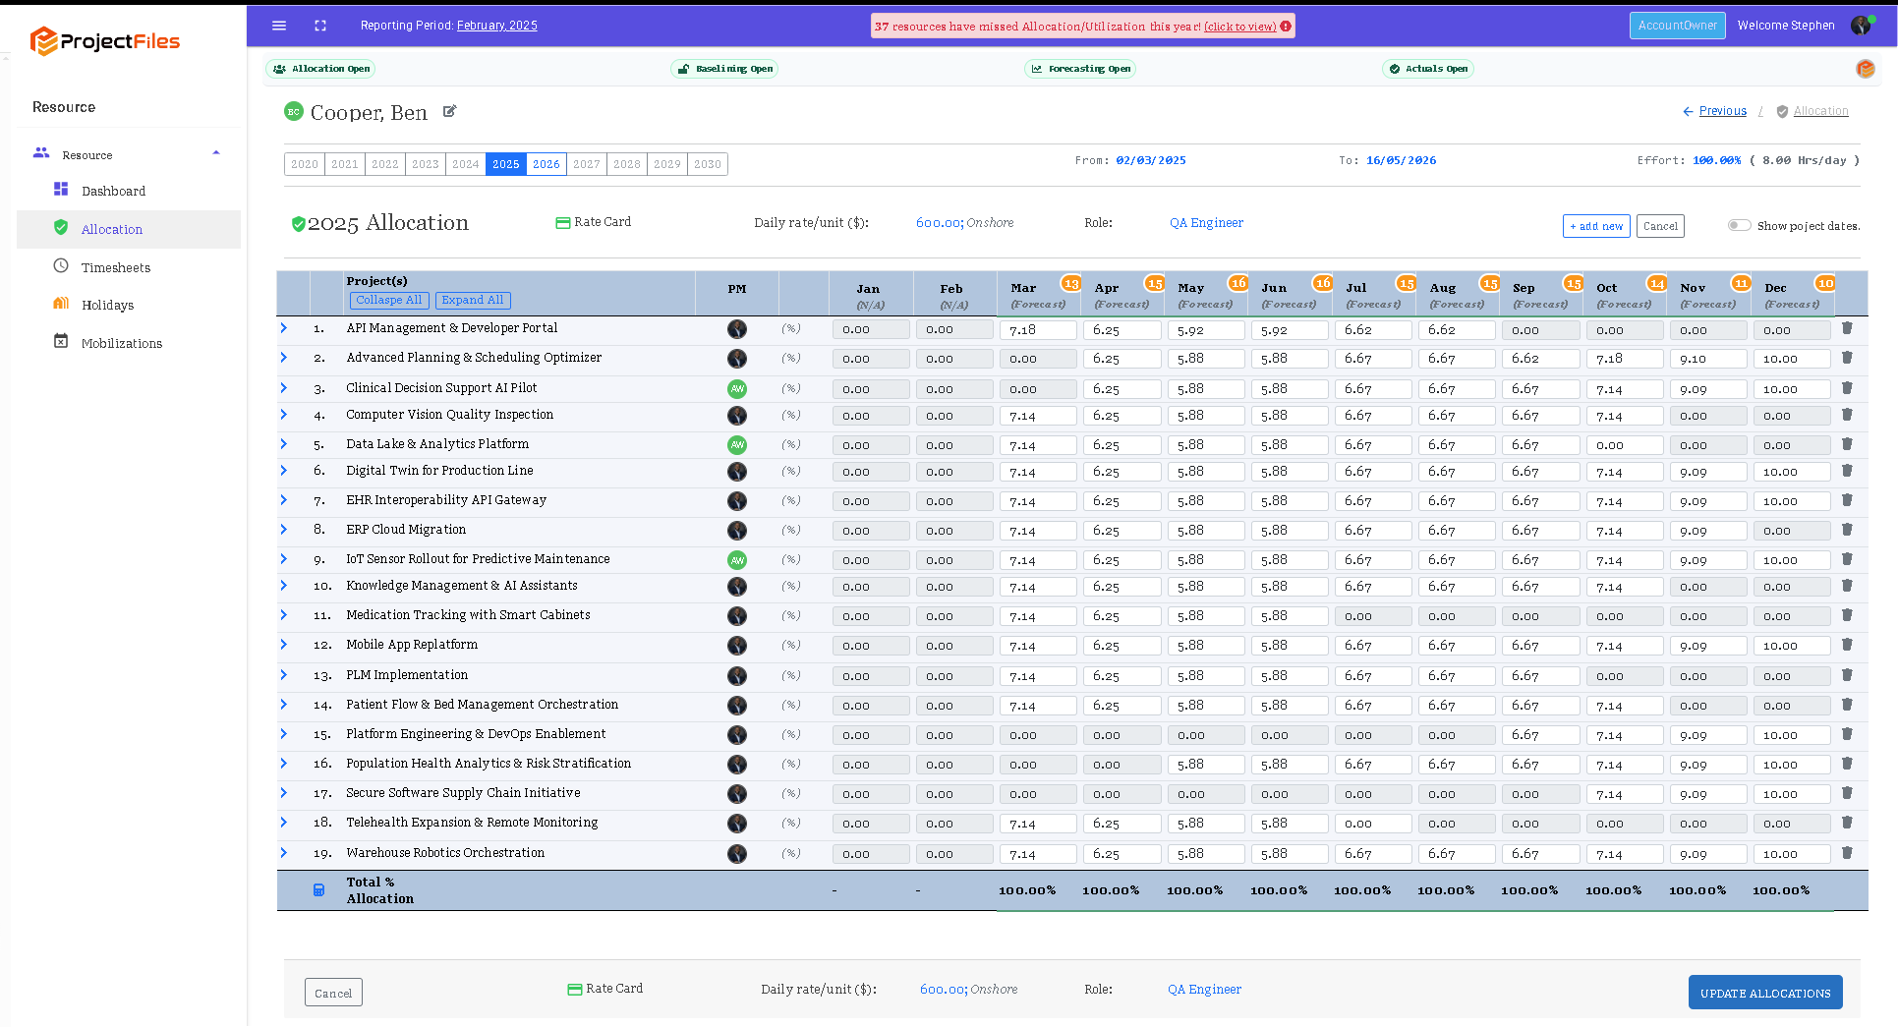Edit Cooper, Ben name pencil icon

point(449,111)
